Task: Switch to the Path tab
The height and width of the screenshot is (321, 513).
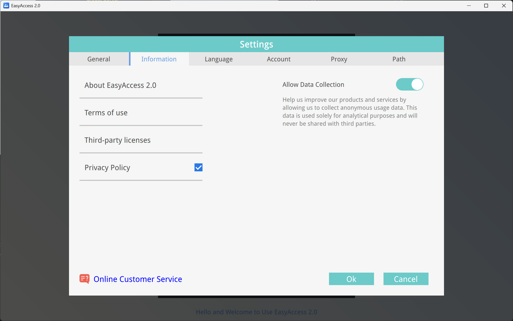Action: (x=399, y=59)
